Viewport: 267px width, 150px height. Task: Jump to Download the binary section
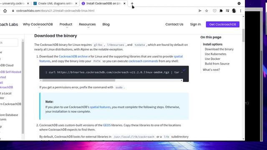[219, 49]
